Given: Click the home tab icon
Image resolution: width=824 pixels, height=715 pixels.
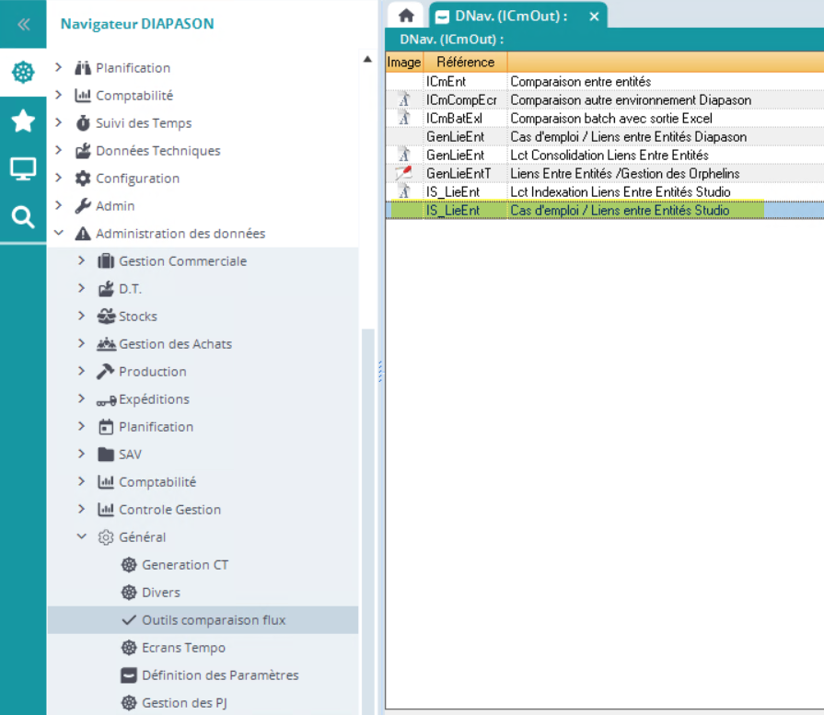Looking at the screenshot, I should [405, 17].
